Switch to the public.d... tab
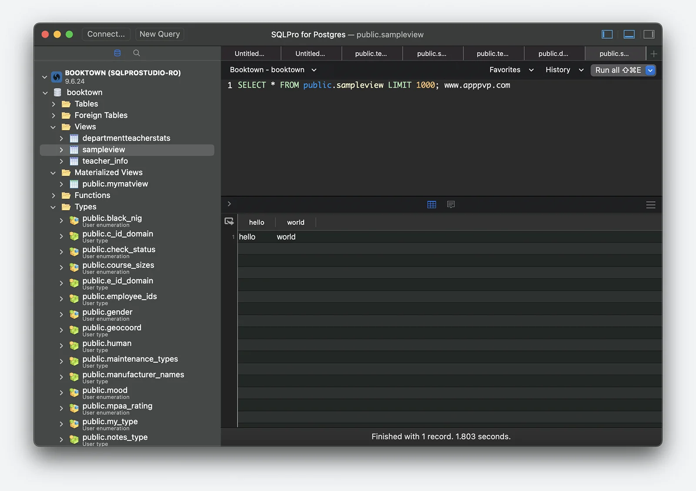Viewport: 696px width, 491px height. 553,54
